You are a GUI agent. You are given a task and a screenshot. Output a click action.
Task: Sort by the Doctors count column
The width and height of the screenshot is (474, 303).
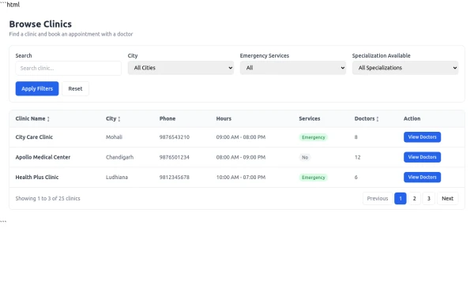click(x=367, y=118)
